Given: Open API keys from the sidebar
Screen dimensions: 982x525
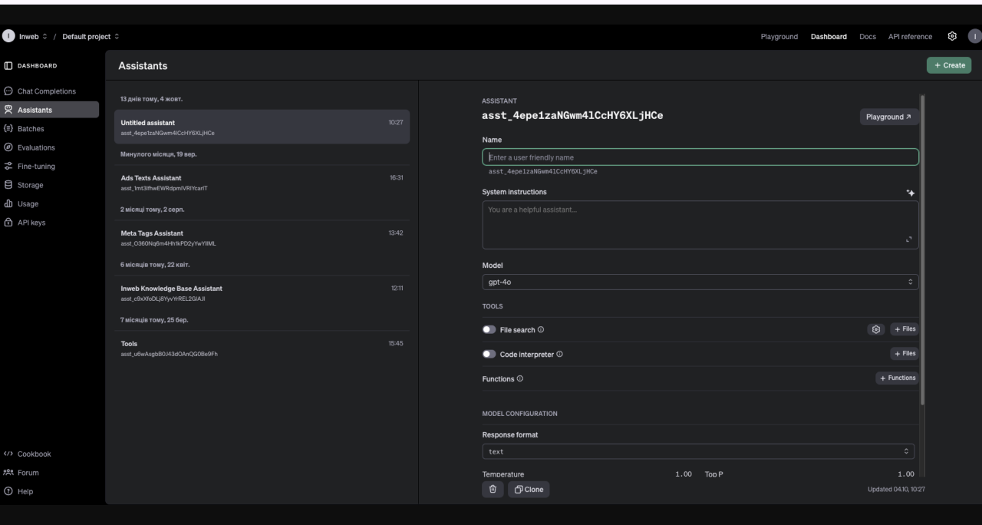Looking at the screenshot, I should pos(30,223).
